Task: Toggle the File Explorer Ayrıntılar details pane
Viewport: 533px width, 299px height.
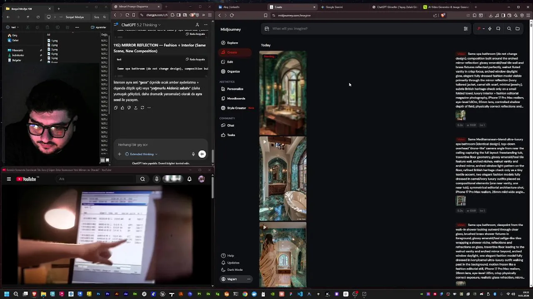Action: (x=99, y=27)
